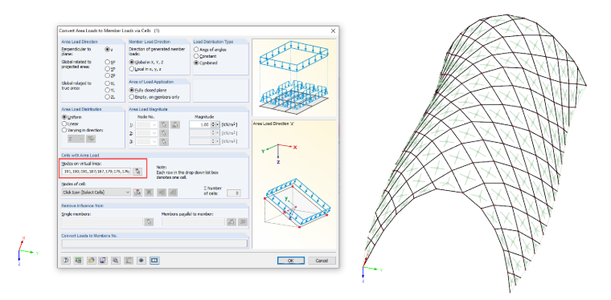Select cells graphically next to Nodes of cell

pos(137,192)
